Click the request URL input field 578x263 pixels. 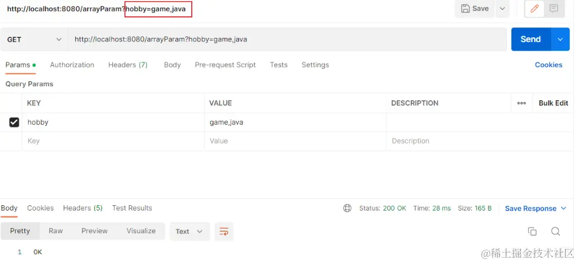[x=287, y=39]
